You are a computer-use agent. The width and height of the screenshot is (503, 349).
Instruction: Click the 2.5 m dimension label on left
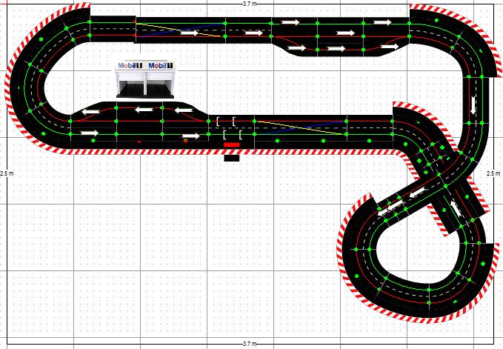tap(6, 173)
